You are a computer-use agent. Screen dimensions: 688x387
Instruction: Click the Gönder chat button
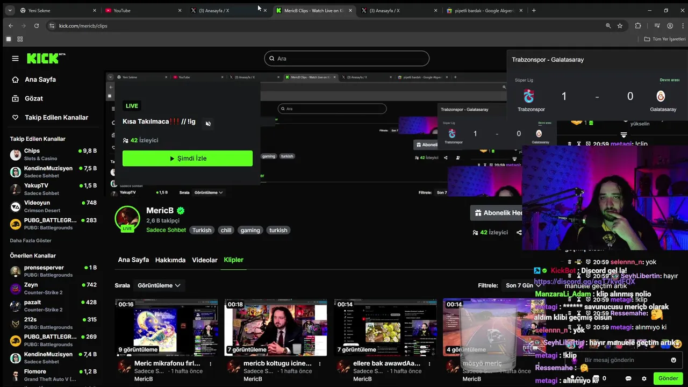(668, 378)
